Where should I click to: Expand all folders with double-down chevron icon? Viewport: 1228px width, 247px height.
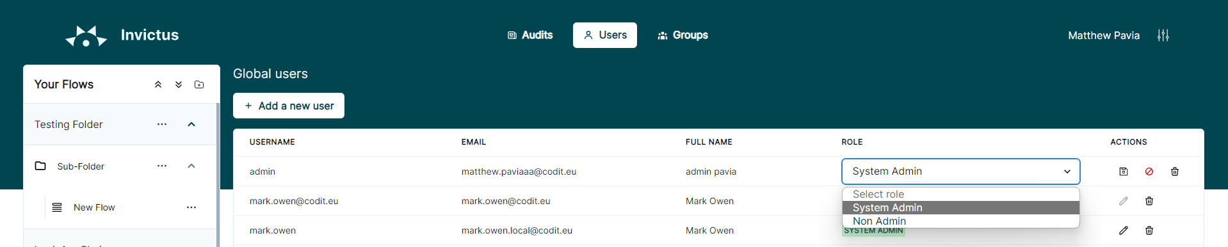click(179, 84)
